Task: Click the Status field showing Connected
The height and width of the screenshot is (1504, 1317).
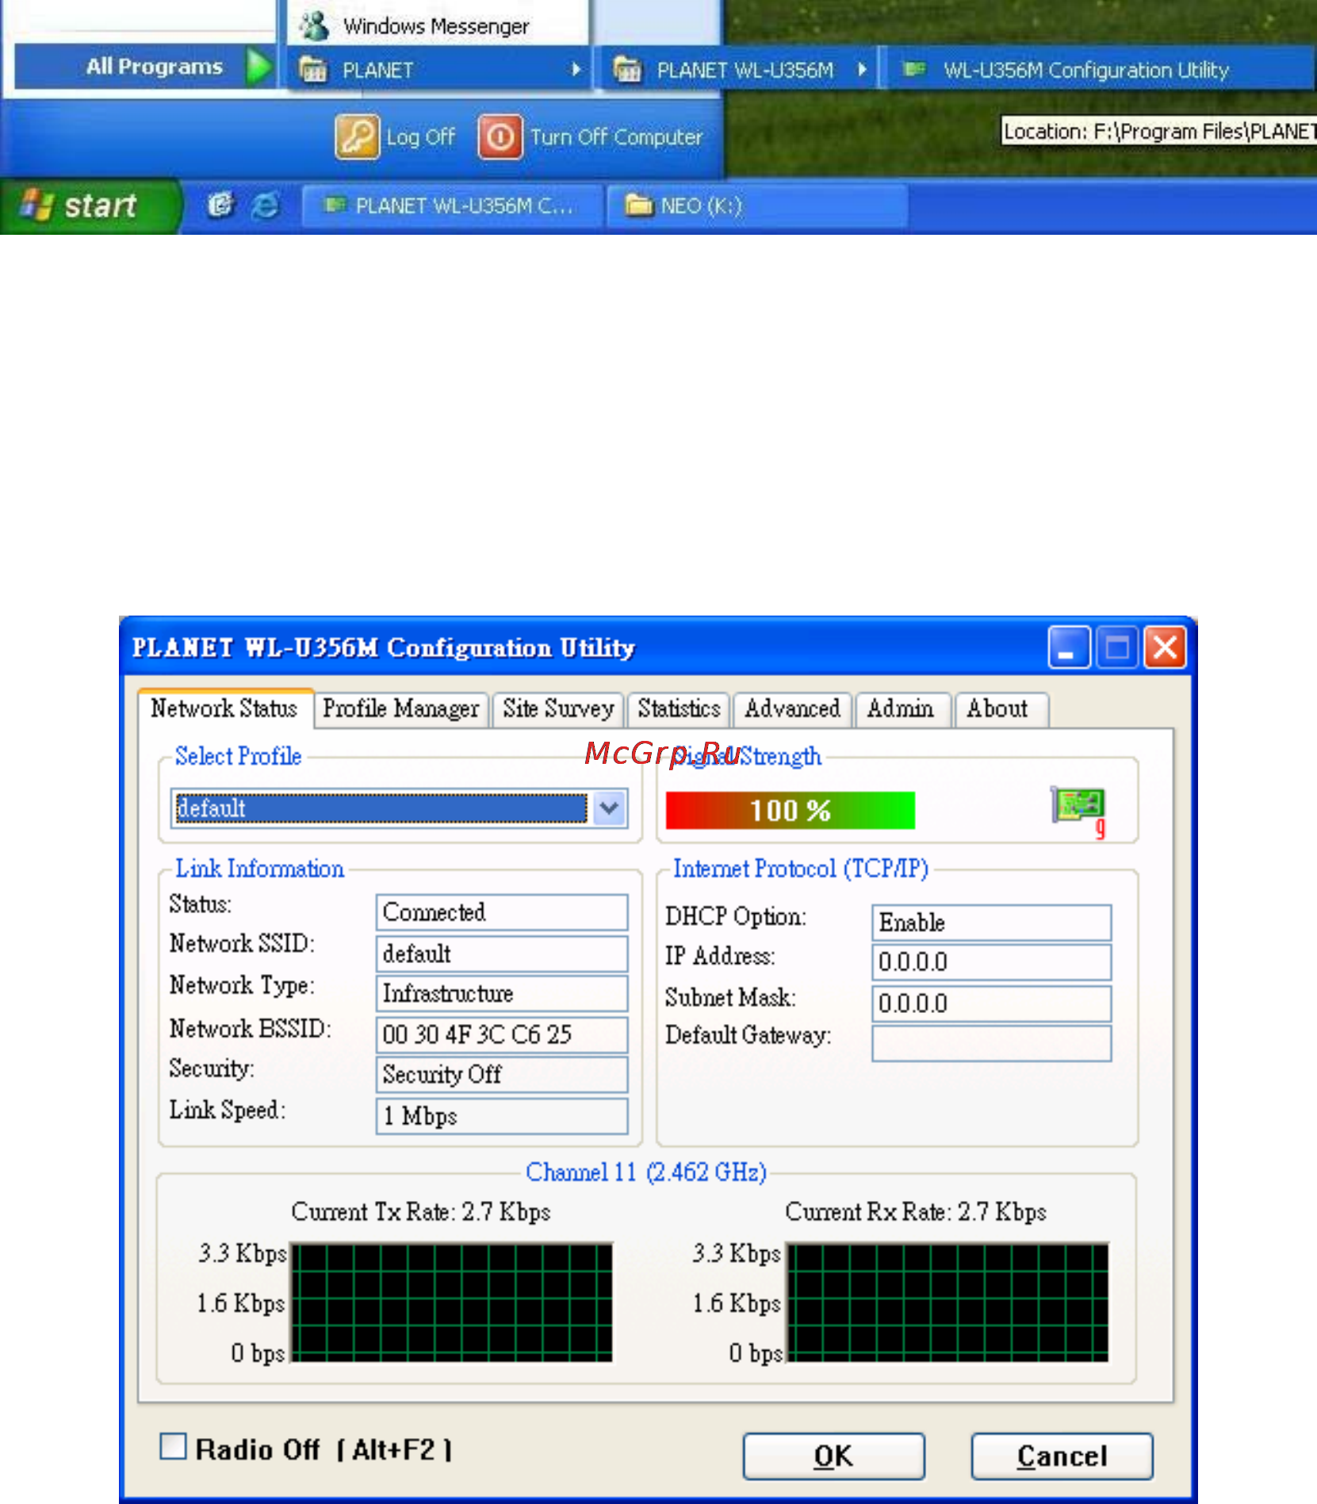Action: pyautogui.click(x=502, y=912)
